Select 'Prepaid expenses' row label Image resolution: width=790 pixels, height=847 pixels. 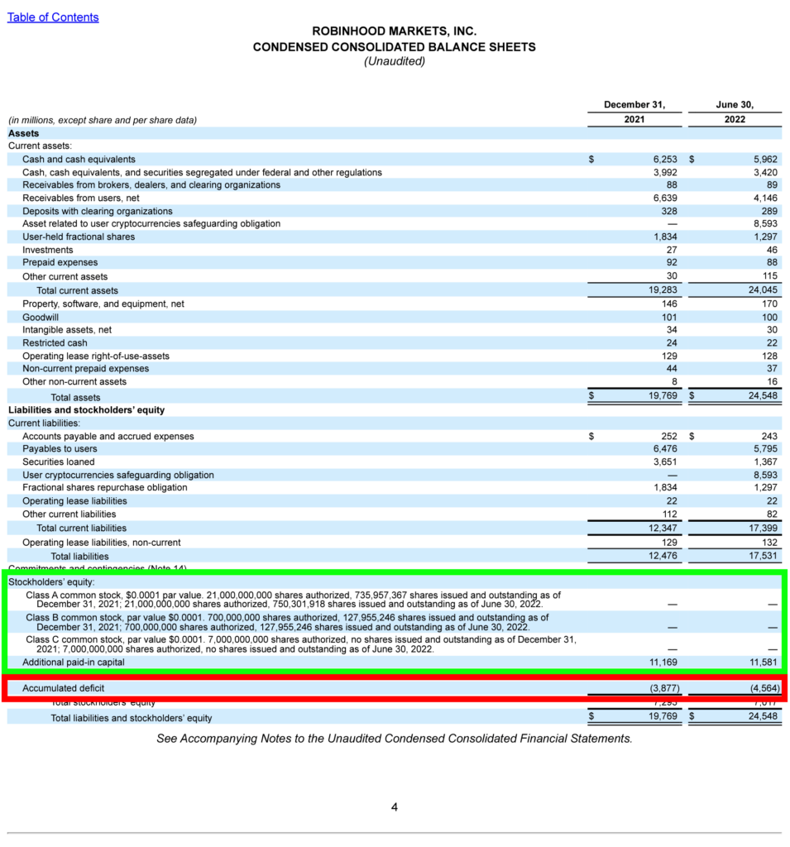tap(60, 262)
